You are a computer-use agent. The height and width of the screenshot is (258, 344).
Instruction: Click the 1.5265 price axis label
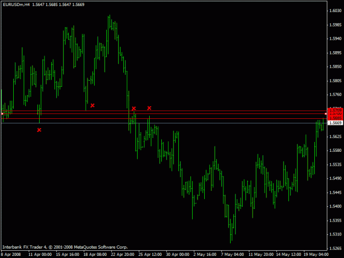335,249
